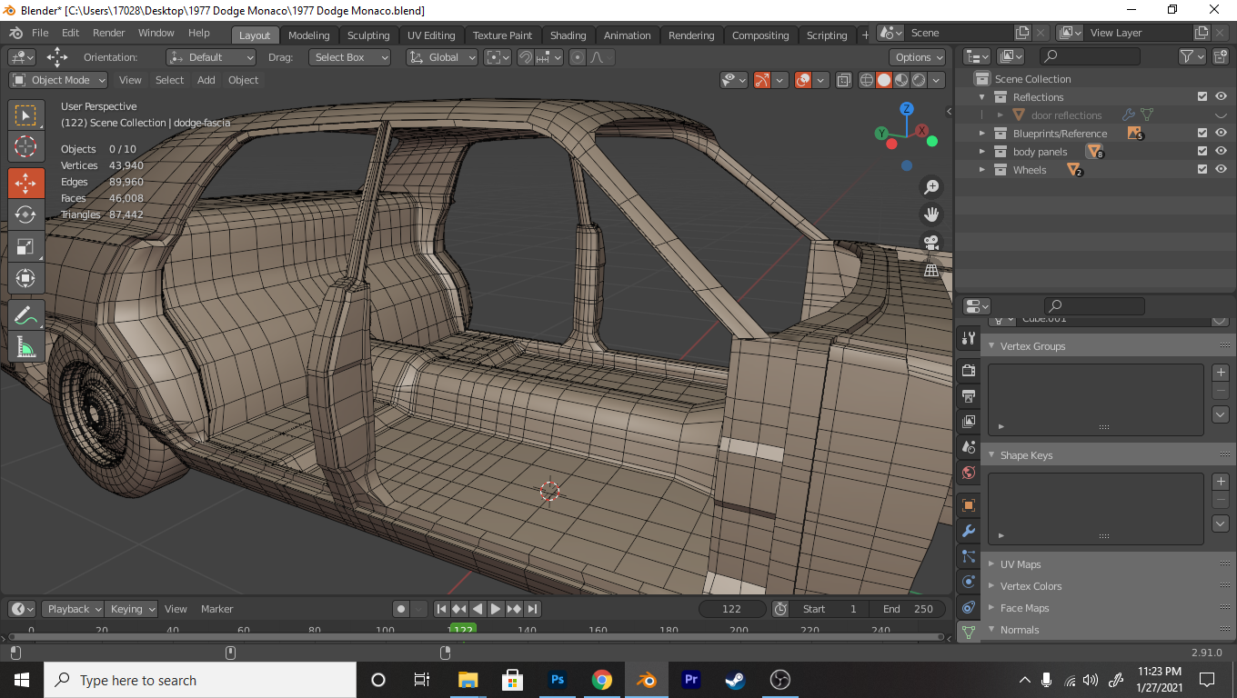This screenshot has height=698, width=1237.
Task: Activate the 3D Cursor tool
Action: (25, 146)
